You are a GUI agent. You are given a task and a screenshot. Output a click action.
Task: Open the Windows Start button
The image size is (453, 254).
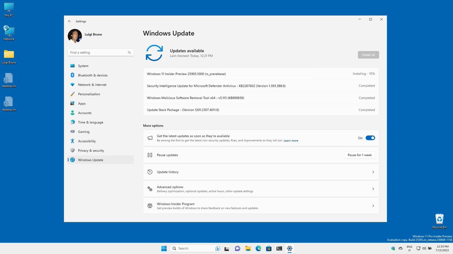point(164,248)
